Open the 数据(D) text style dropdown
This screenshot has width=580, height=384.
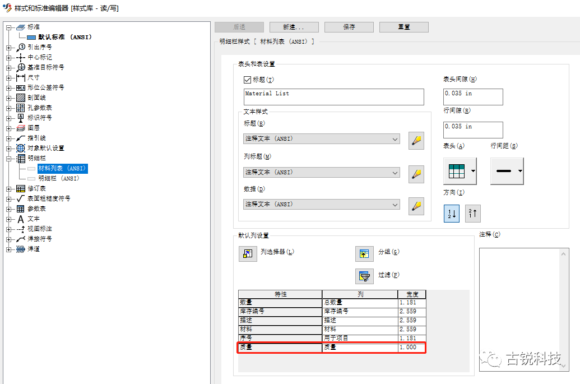click(322, 204)
